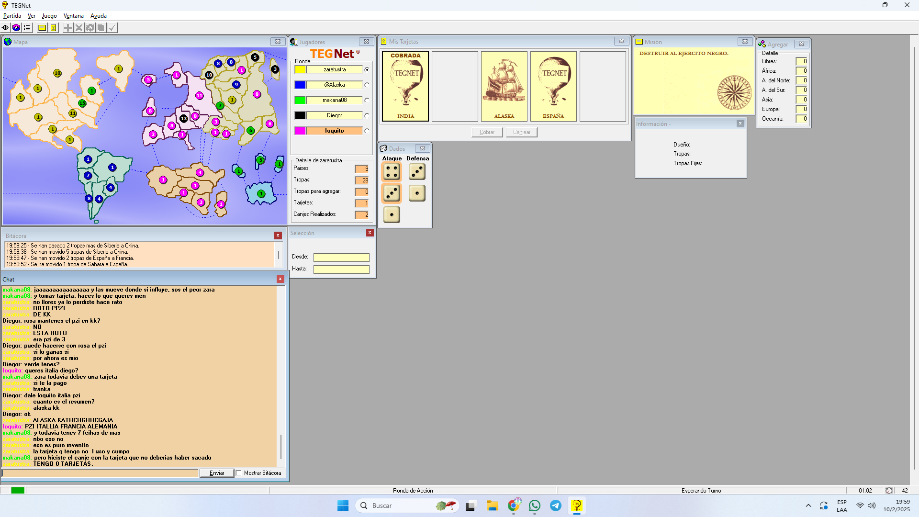
Task: Click the plus add-troops toolbar icon
Action: point(68,28)
